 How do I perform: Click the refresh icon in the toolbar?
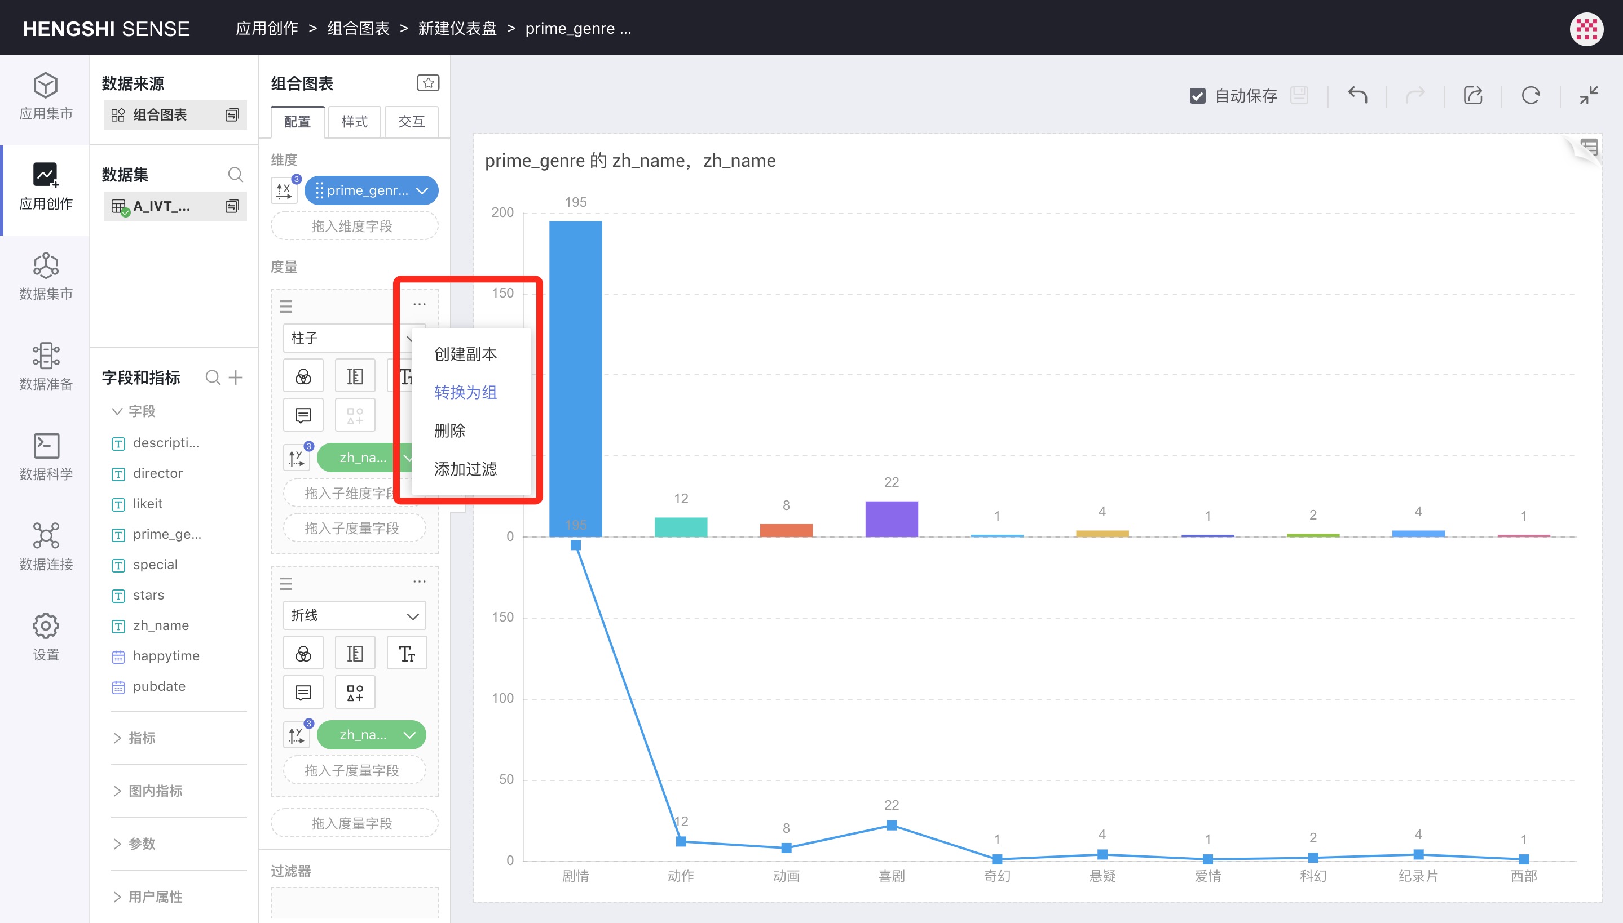(1531, 95)
